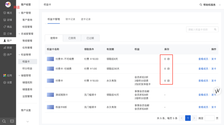Edit stock icon for 付费卡-可续费

tap(168, 69)
